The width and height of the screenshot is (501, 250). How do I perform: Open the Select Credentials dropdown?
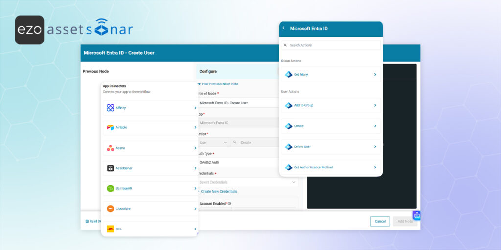click(x=248, y=182)
